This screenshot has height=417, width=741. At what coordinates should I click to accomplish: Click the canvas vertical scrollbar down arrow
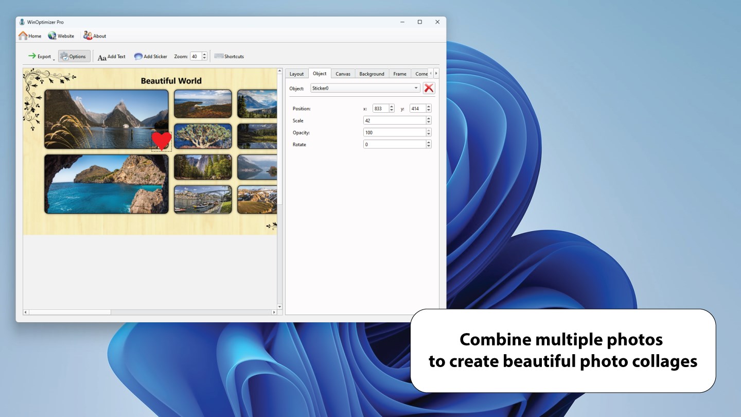click(x=280, y=307)
